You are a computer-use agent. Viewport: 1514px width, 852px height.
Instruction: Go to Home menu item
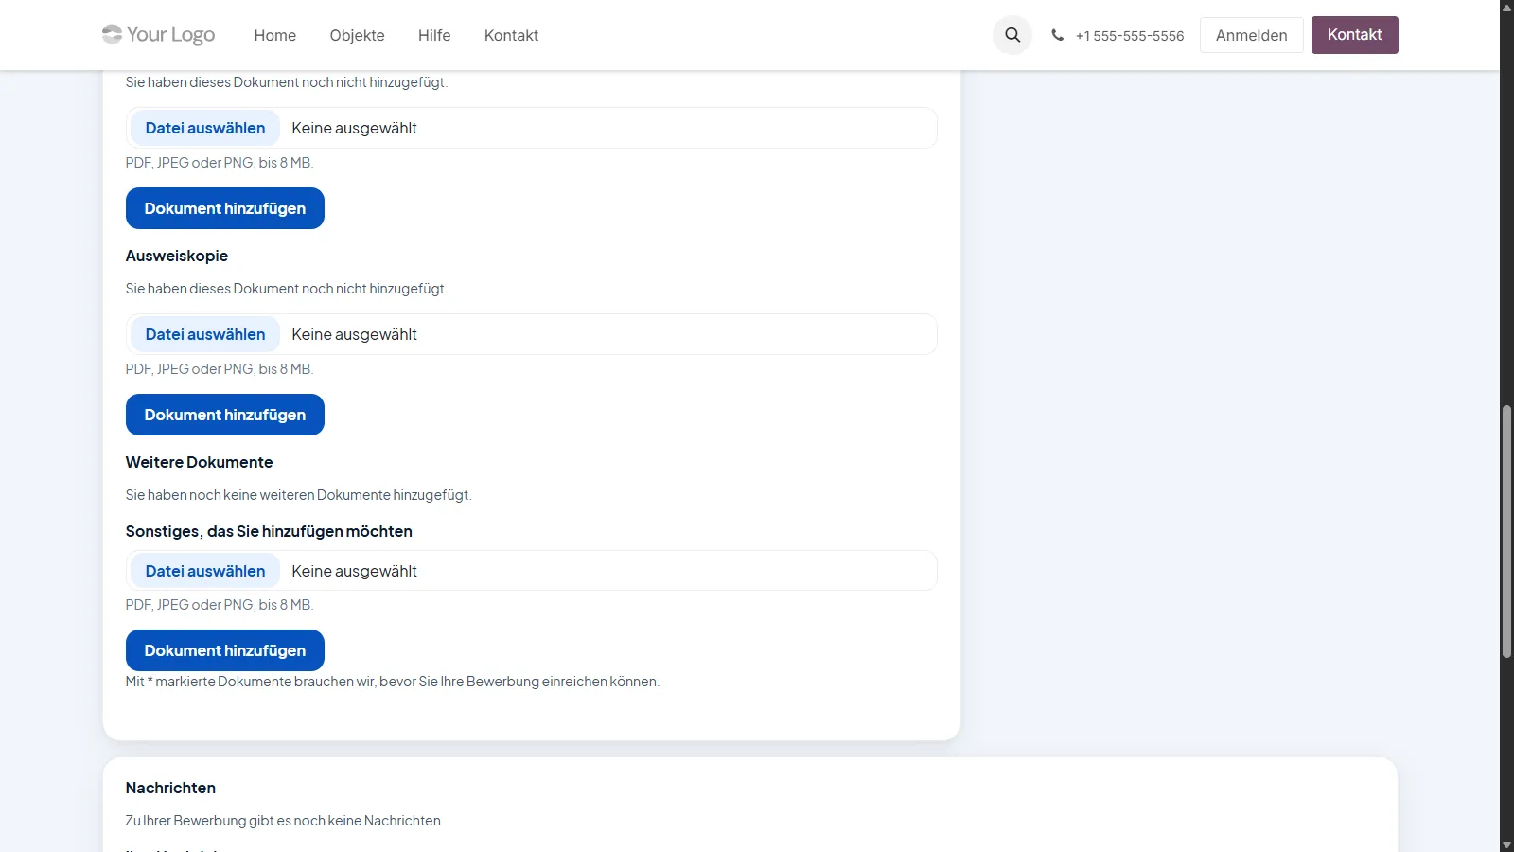[275, 35]
